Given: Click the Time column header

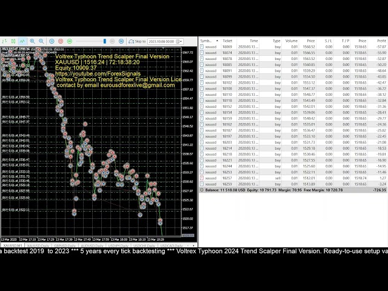Looking at the screenshot, I should click(253, 41).
